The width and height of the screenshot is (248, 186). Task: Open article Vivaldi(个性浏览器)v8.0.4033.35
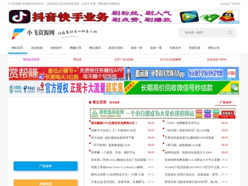pyautogui.click(x=192, y=167)
